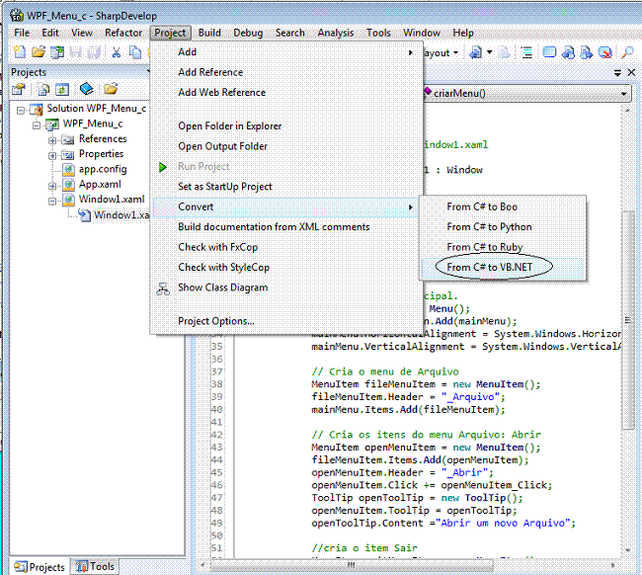Click the comment region lines icon
This screenshot has width=642, height=575.
[526, 52]
